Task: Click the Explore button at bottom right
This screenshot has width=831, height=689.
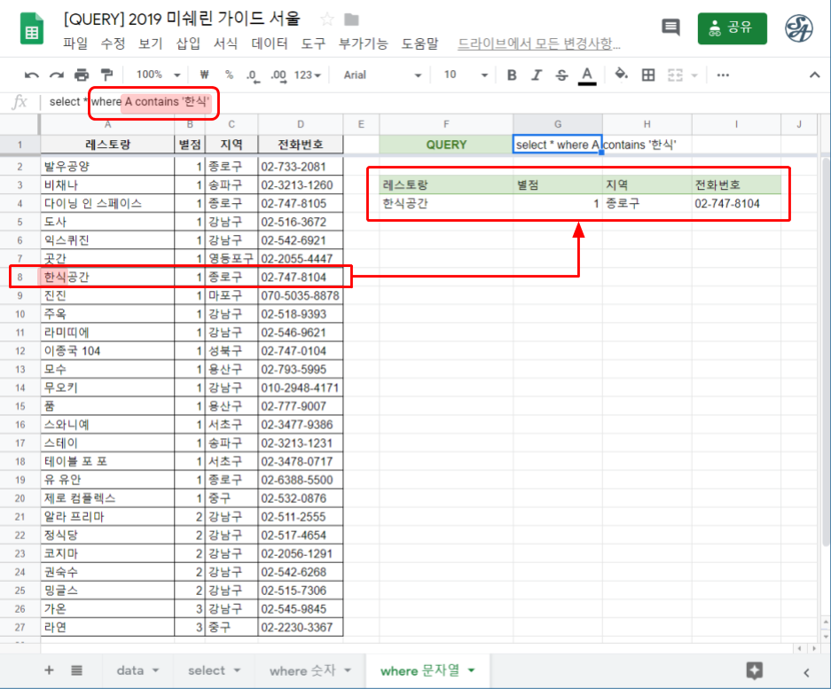Action: pos(755,669)
